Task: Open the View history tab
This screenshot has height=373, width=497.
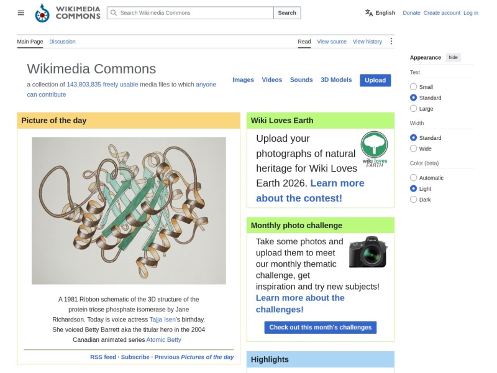Action: (x=367, y=42)
